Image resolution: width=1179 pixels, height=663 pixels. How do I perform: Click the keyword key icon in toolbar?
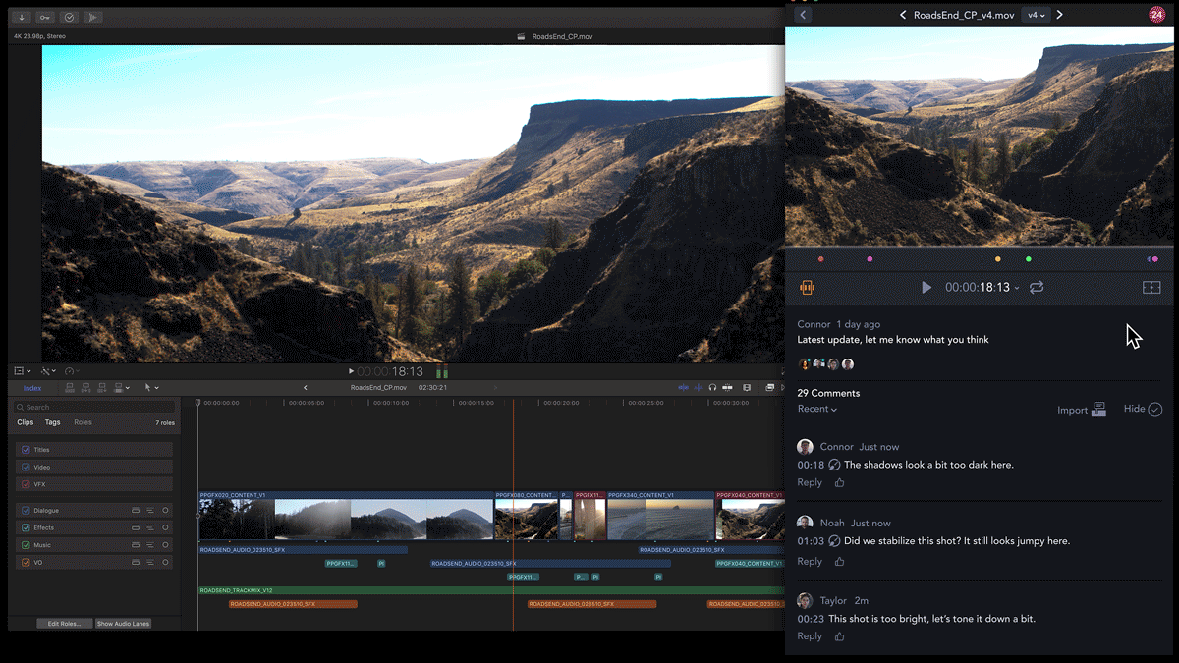pos(45,17)
